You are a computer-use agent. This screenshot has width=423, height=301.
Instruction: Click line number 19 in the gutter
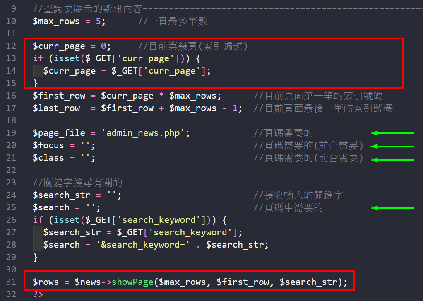tap(11, 133)
